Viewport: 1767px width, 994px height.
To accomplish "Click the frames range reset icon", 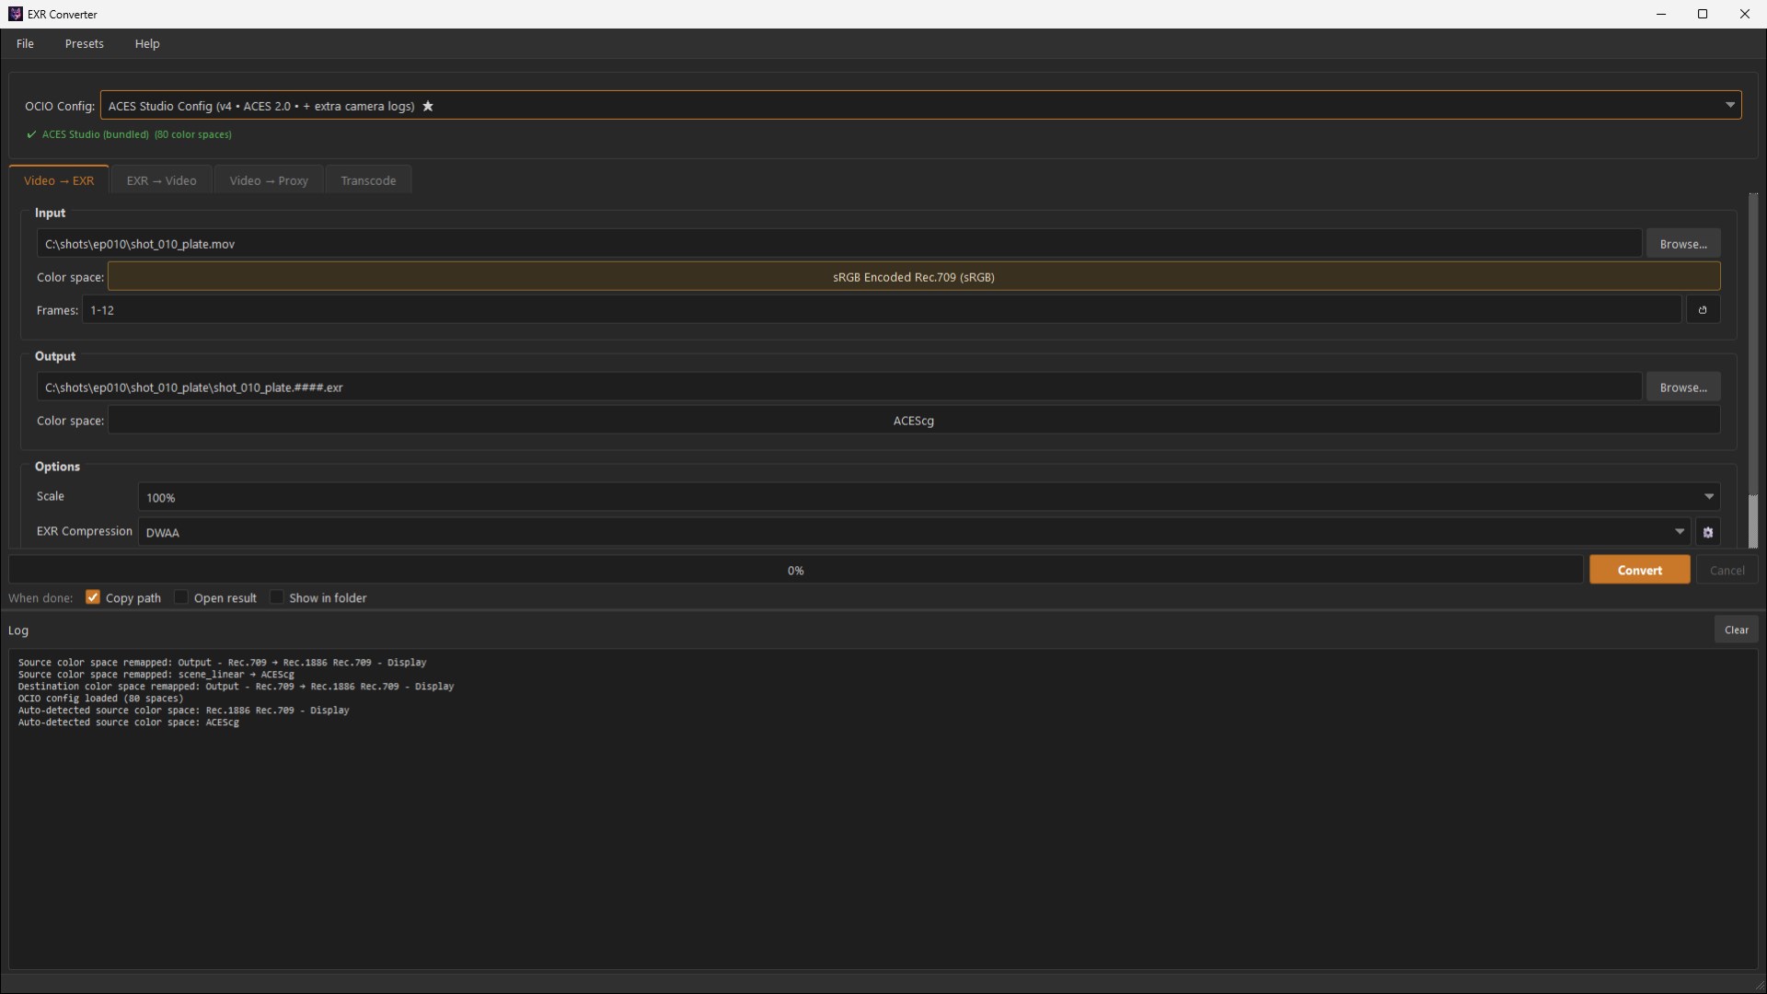I will pos(1703,310).
